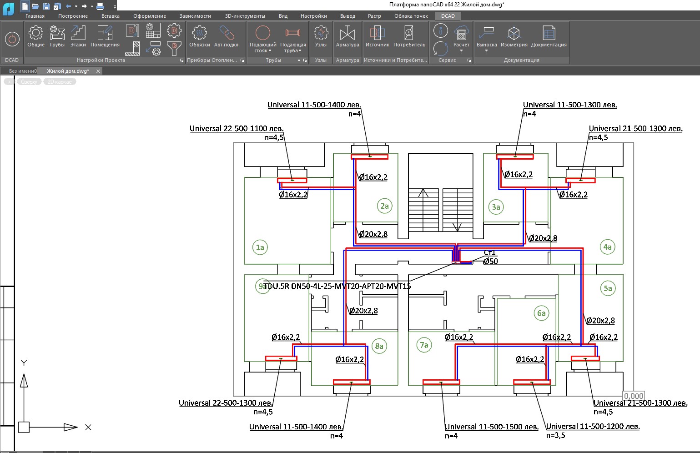The width and height of the screenshot is (700, 453).
Task: Click the DCAD power button icon
Action: click(12, 39)
